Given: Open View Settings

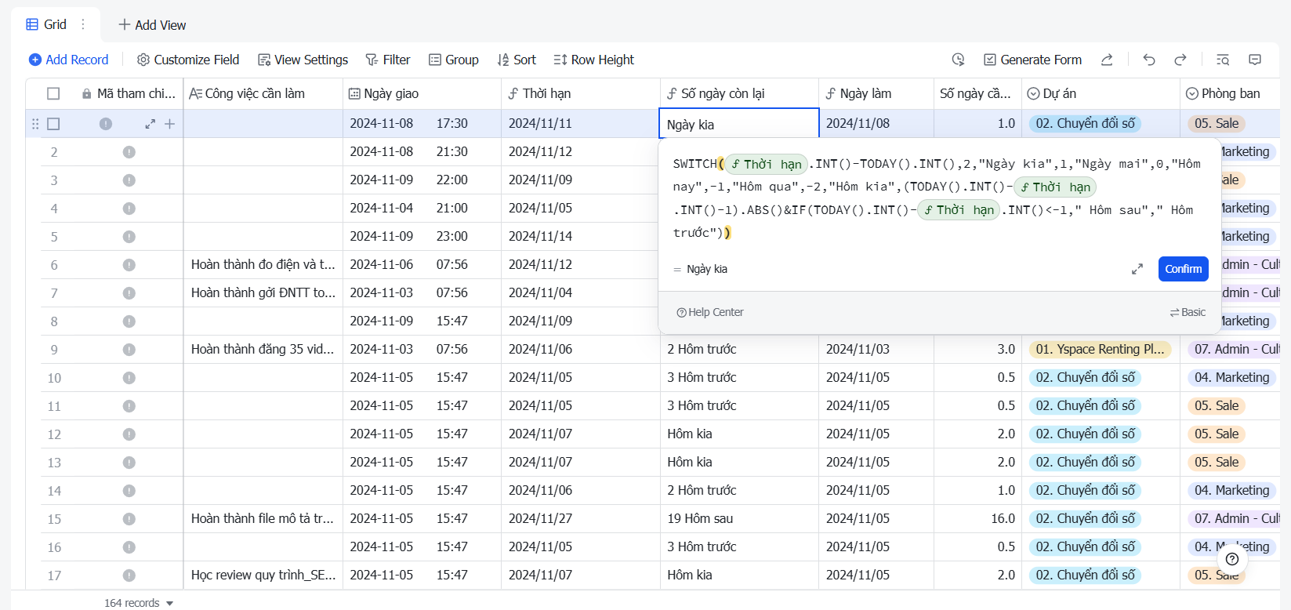Looking at the screenshot, I should (303, 60).
